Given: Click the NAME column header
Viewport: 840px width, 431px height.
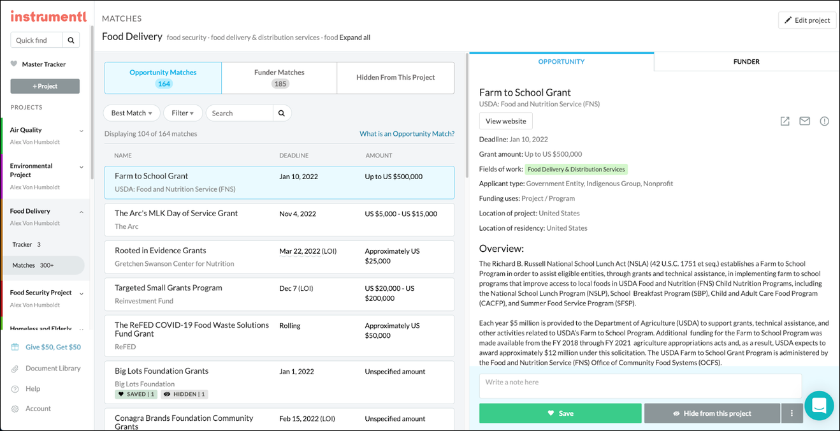Looking at the screenshot, I should coord(123,156).
